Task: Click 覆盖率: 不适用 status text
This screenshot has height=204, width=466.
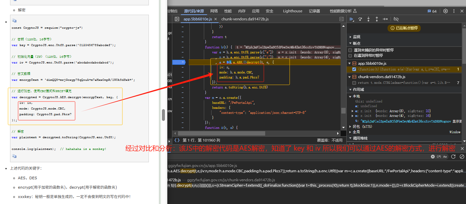Action: coord(330,140)
